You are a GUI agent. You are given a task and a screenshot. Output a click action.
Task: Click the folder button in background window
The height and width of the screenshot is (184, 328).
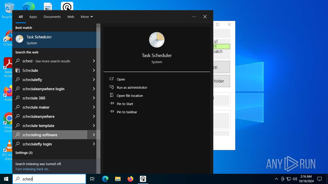pyautogui.click(x=222, y=81)
